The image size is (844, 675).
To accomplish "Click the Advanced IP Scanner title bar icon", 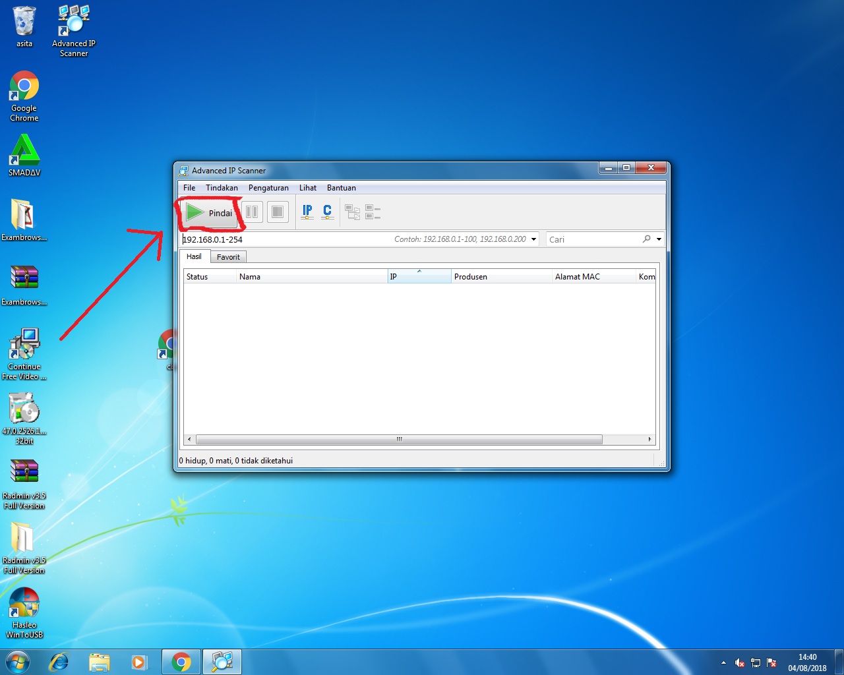I will point(184,170).
